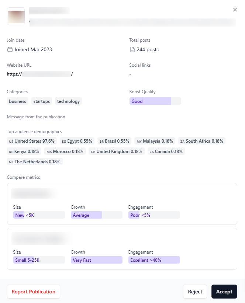Click the South Africa 0.18% chip
245x303 pixels.
(x=201, y=141)
